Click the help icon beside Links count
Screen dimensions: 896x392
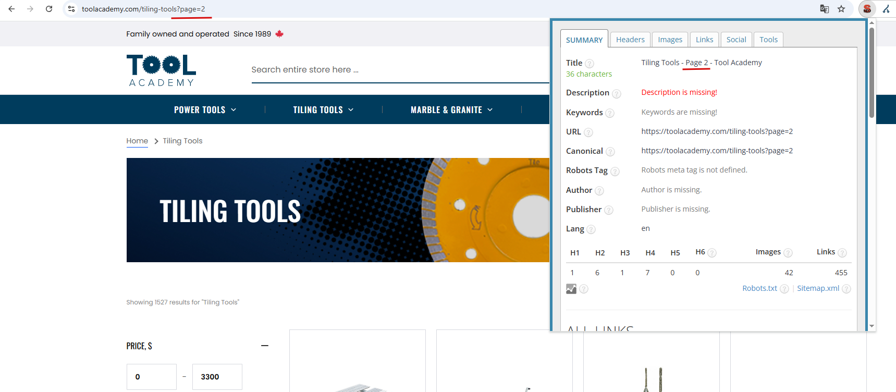[x=842, y=253]
